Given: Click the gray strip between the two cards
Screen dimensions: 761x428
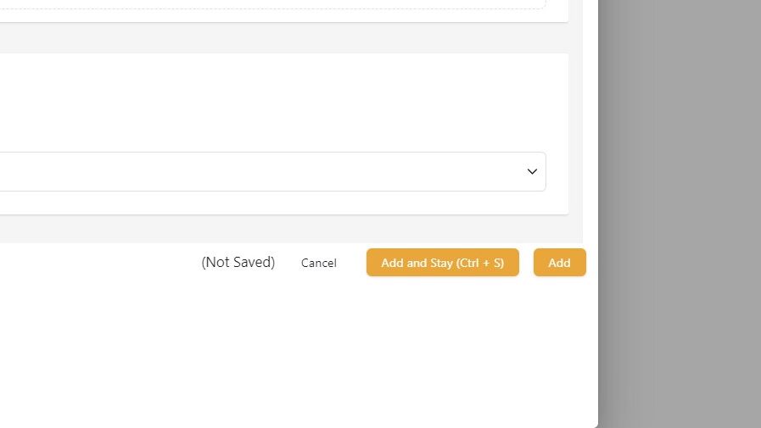Looking at the screenshot, I should point(284,38).
